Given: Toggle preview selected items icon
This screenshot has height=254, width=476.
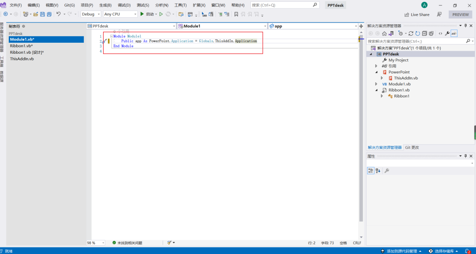Looking at the screenshot, I should [454, 33].
